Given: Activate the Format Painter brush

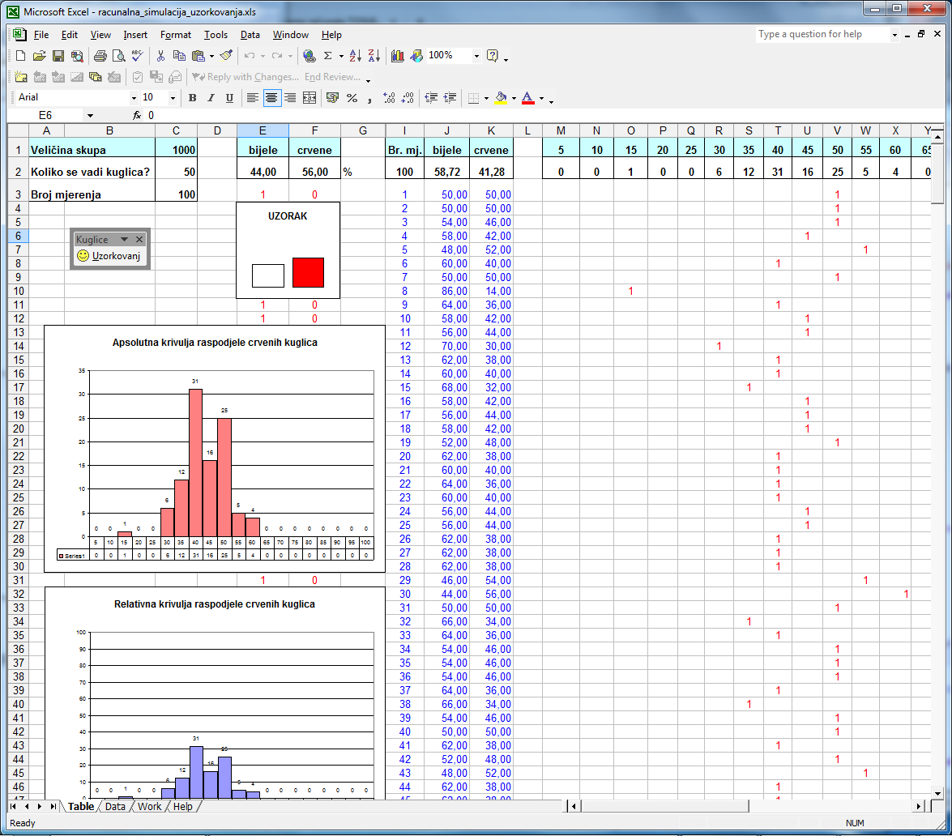Looking at the screenshot, I should pos(227,56).
